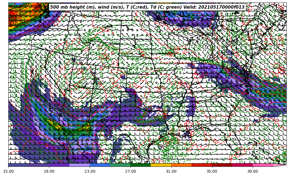Click the dark maroon colorbar segment
Image resolution: width=289 pixels, height=176 pixels.
click(222, 165)
